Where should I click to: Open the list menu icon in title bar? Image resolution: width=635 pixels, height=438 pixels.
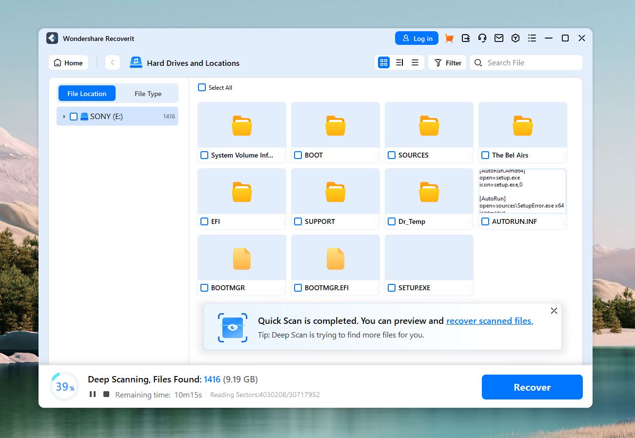(532, 38)
